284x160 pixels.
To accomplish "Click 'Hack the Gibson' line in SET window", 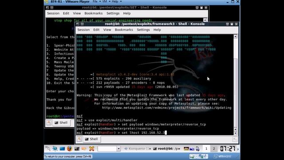I will (x=60, y=108).
